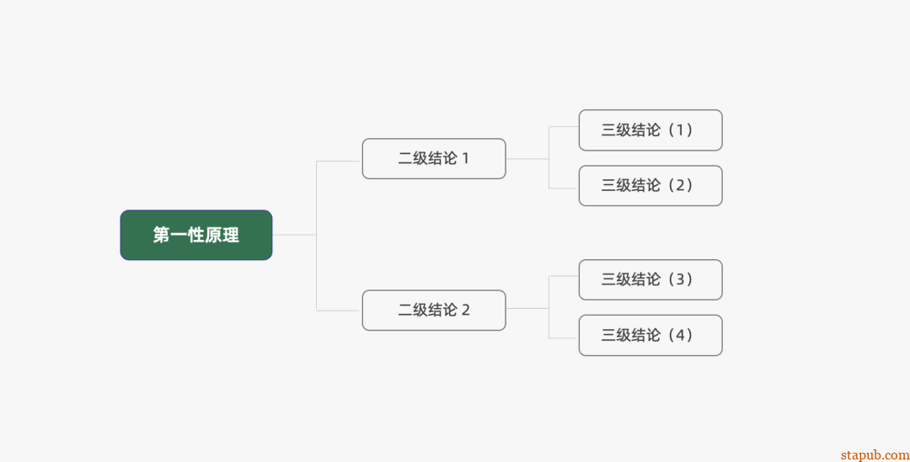Click the vertical connector descending toward 二级结论 2
This screenshot has height=462, width=910.
[316, 273]
